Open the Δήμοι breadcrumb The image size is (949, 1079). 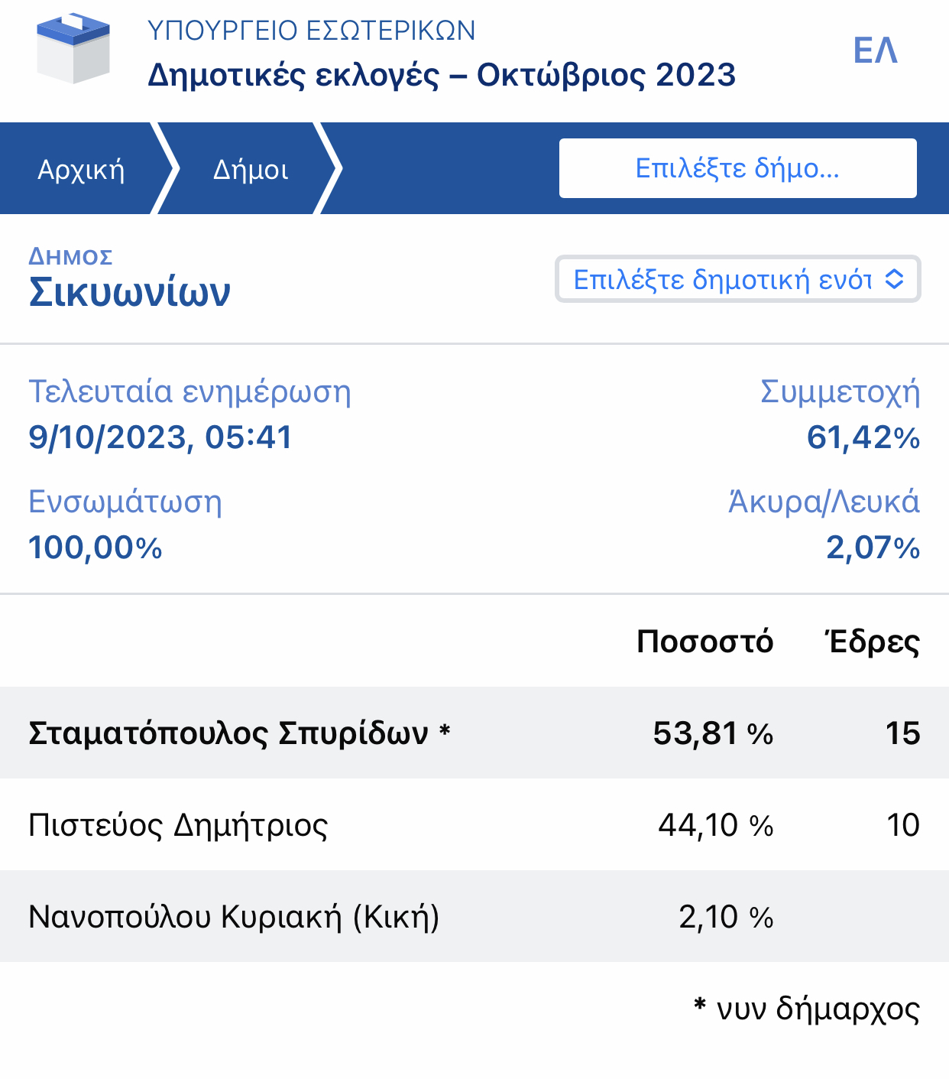tap(251, 169)
